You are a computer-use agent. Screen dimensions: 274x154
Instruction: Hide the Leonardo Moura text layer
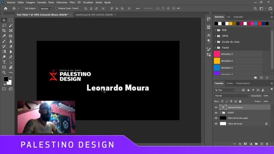tap(216, 107)
